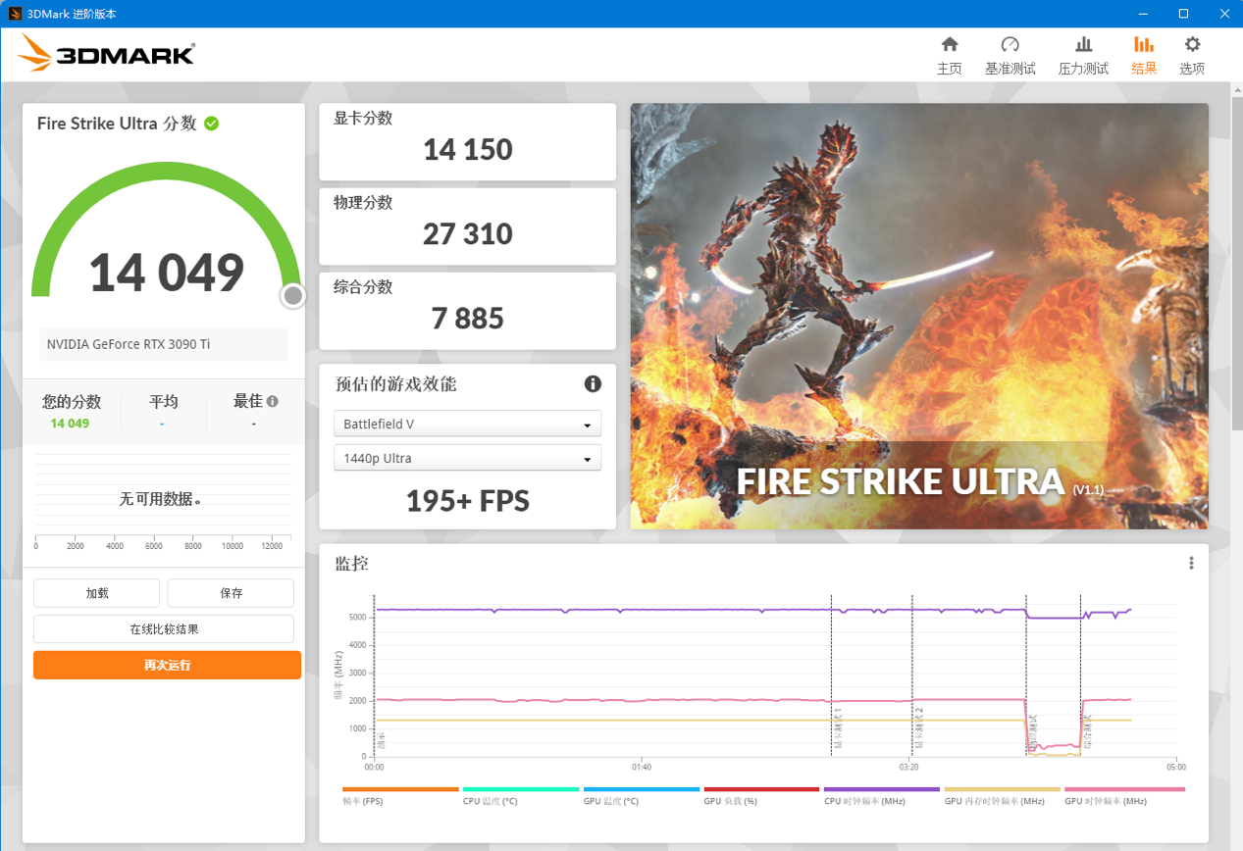Image resolution: width=1243 pixels, height=851 pixels.
Task: Click the Fire Strike Ultra artwork image
Action: (x=919, y=316)
